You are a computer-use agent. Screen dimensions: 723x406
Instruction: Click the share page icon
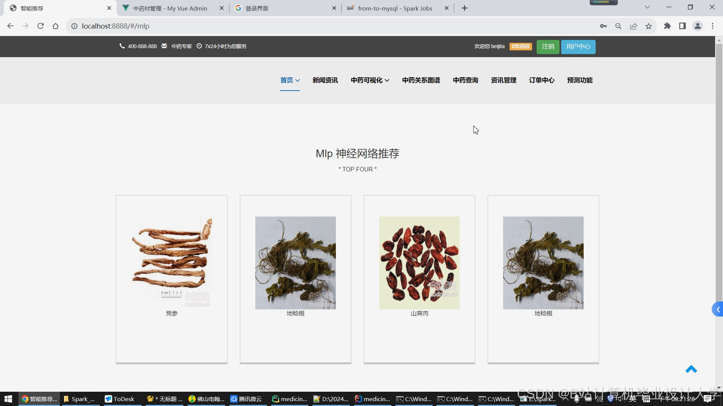(x=633, y=26)
